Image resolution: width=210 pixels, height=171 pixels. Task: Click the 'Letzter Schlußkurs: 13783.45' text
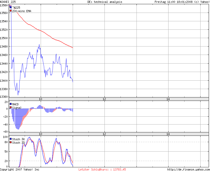[x=102, y=169]
